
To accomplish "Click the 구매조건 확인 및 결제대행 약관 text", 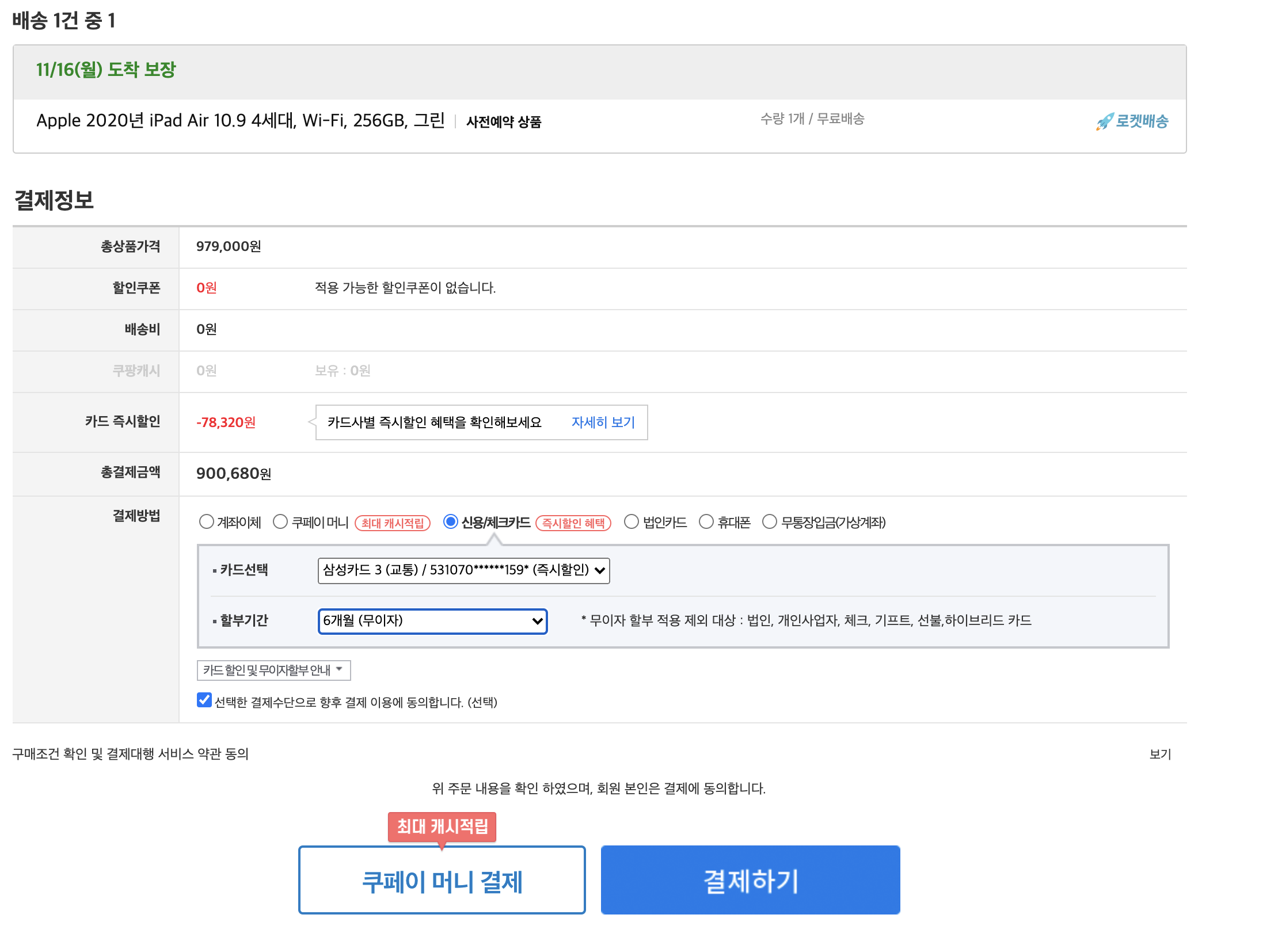I will [x=131, y=754].
